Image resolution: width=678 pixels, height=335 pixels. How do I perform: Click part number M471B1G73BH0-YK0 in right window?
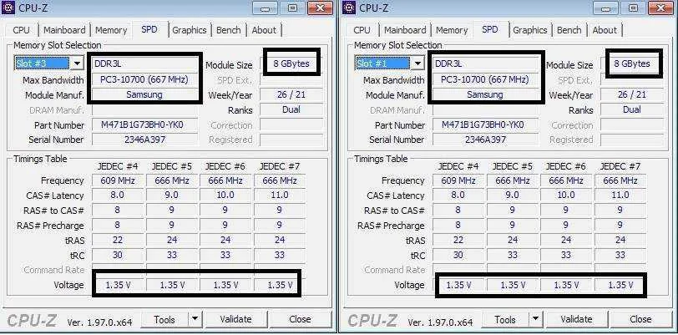click(486, 124)
